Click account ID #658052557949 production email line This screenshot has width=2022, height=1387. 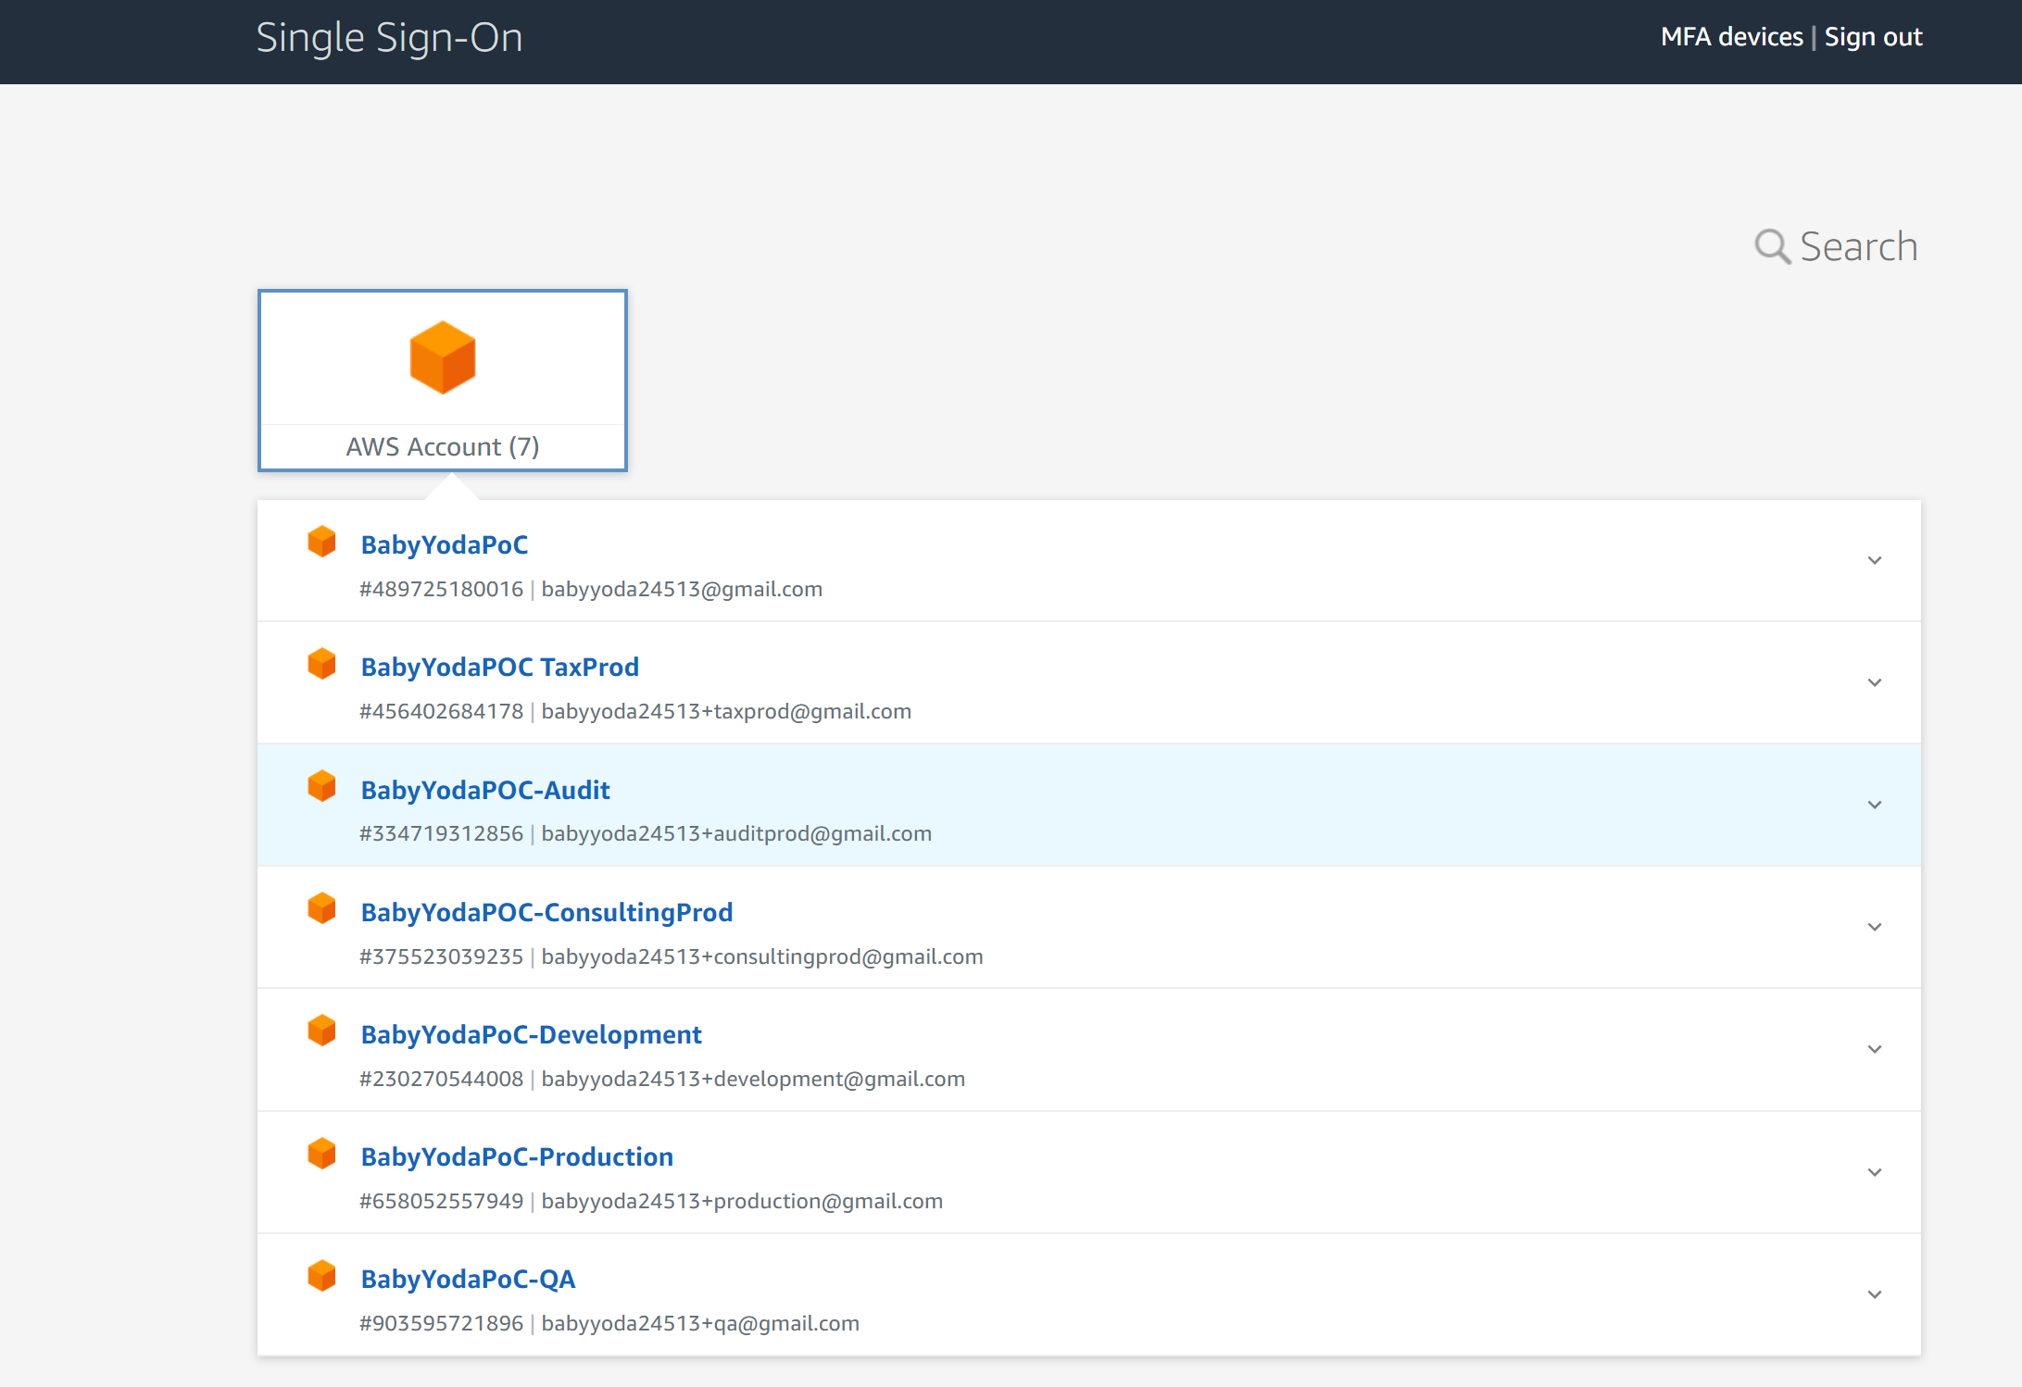pos(651,1201)
